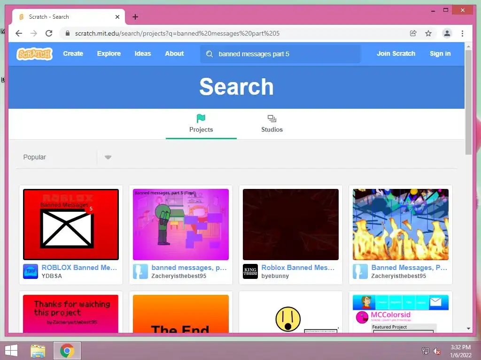Click the Studios stacked icon
Screen dimensions: 481x360
(272, 119)
